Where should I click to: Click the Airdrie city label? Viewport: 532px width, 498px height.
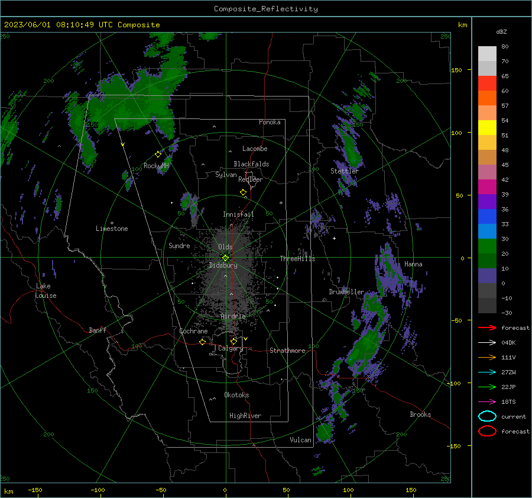pos(233,316)
